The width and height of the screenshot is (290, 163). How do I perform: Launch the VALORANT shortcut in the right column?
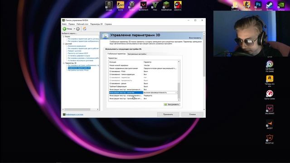click(x=270, y=110)
